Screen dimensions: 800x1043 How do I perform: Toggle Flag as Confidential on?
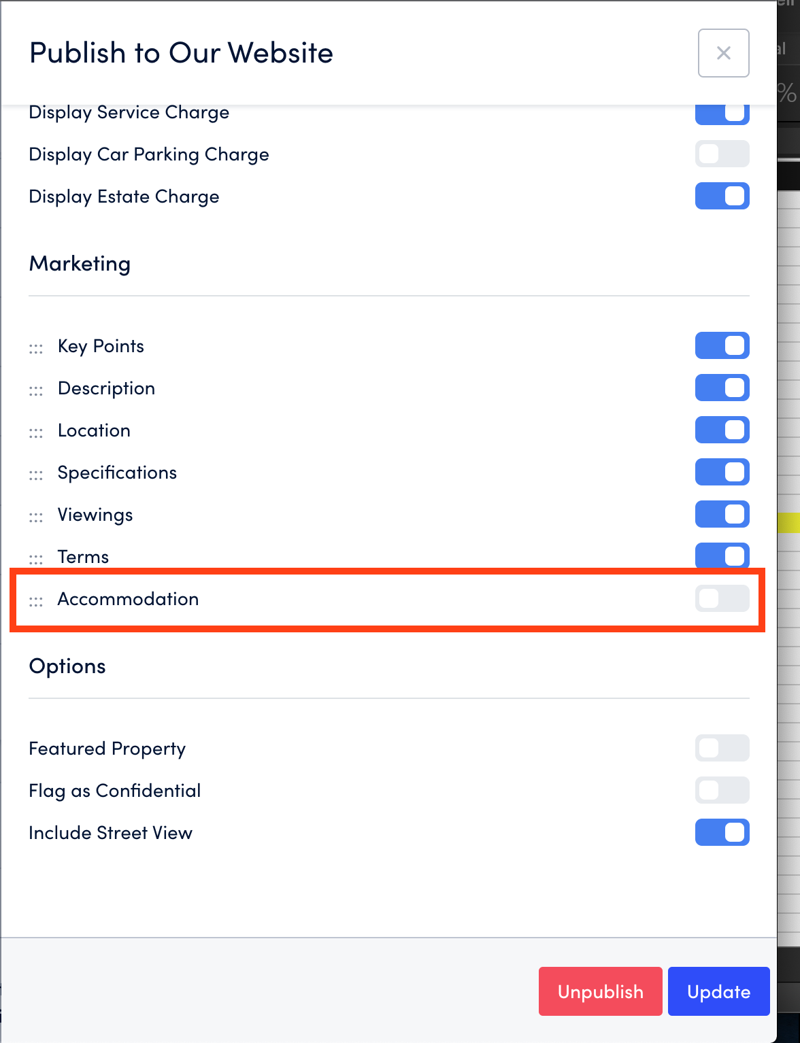722,790
